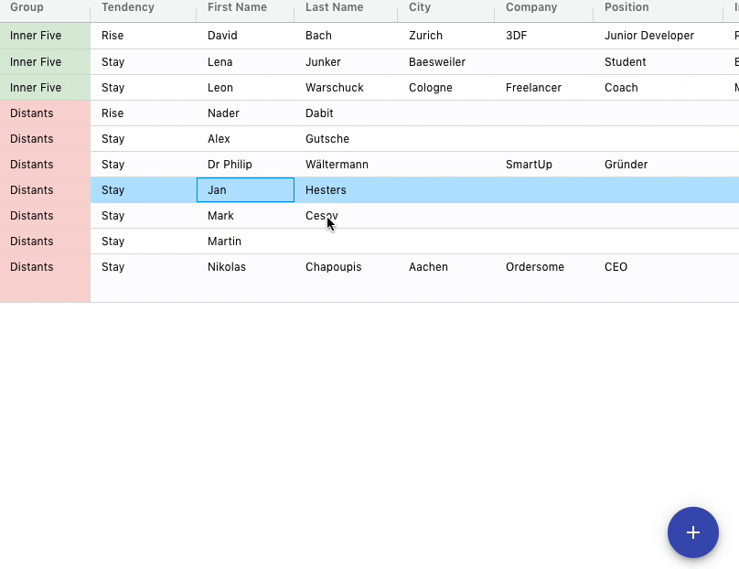Select the Distants group cell for Mark
This screenshot has width=739, height=569.
tap(45, 216)
